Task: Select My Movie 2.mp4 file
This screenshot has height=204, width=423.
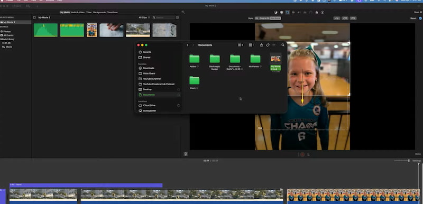Action: pos(275,62)
